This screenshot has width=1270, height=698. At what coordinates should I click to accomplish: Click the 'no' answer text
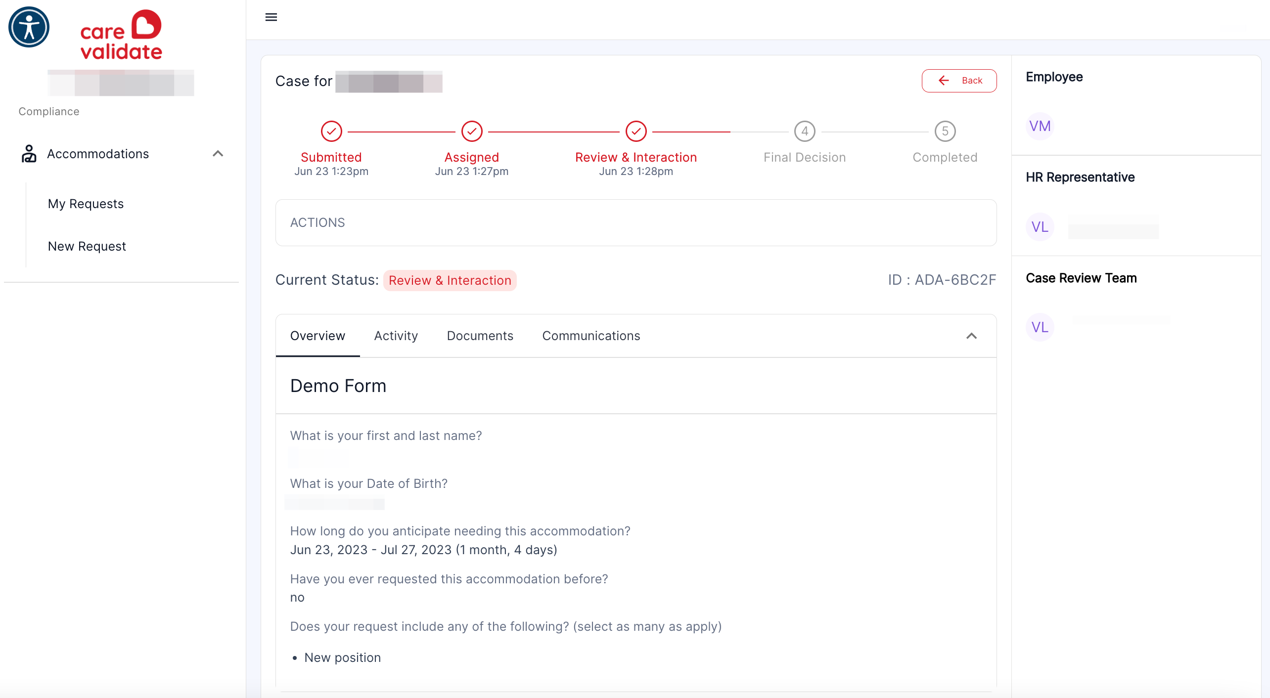[297, 598]
